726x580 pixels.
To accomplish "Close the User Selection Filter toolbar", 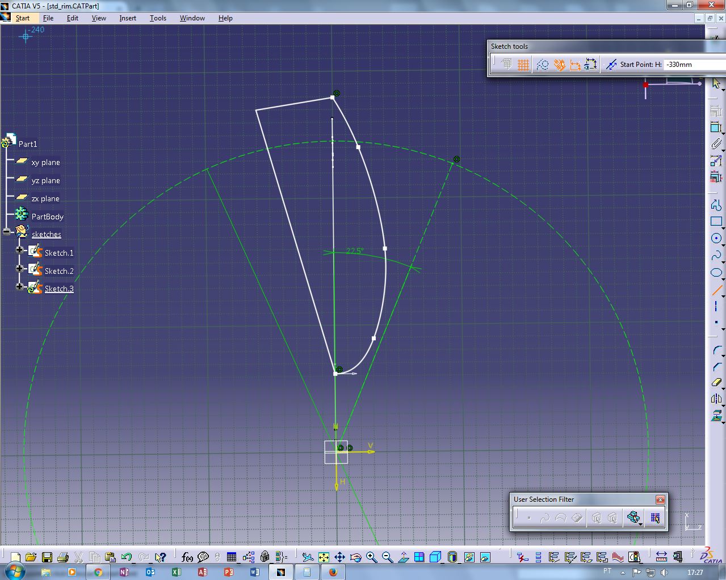I will tap(660, 499).
